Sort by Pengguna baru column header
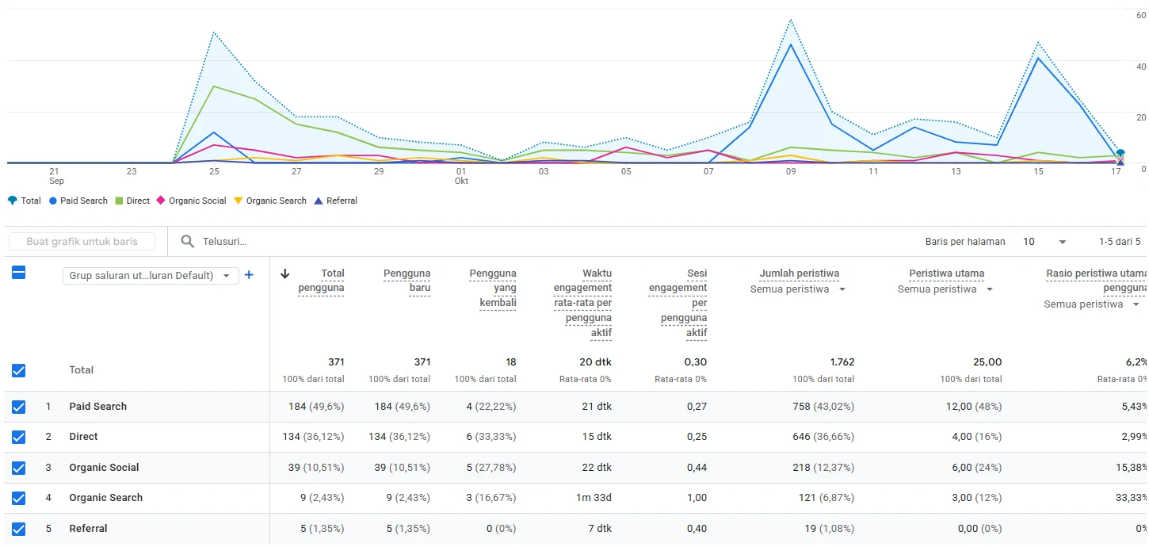Image resolution: width=1149 pixels, height=547 pixels. pyautogui.click(x=407, y=281)
